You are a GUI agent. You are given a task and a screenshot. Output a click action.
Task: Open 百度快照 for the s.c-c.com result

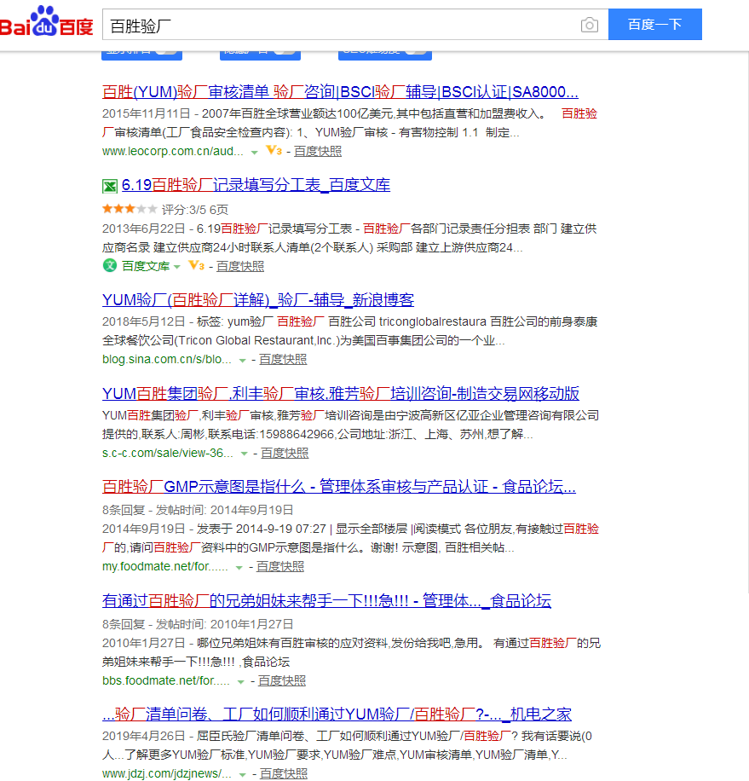pyautogui.click(x=285, y=453)
